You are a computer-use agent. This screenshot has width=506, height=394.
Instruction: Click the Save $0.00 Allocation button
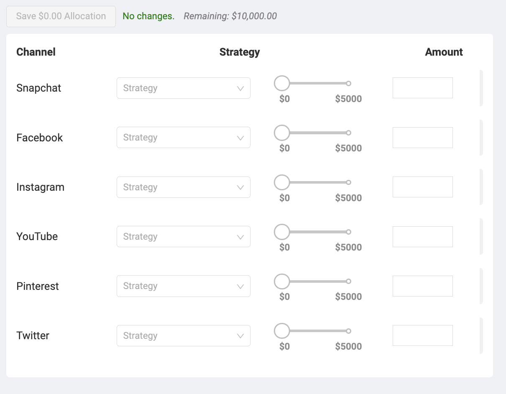[61, 16]
